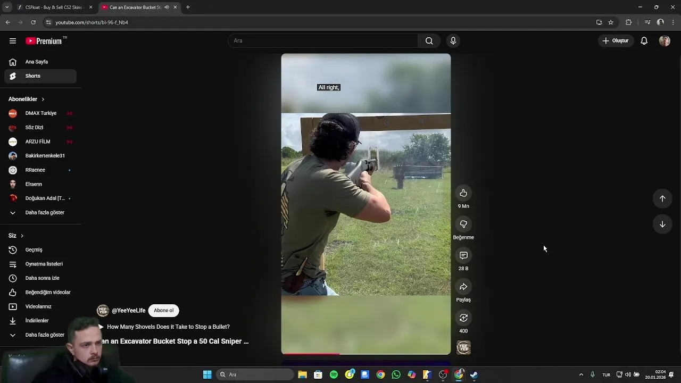Image resolution: width=681 pixels, height=383 pixels.
Task: Open the tab search dropdown
Action: tap(6, 7)
